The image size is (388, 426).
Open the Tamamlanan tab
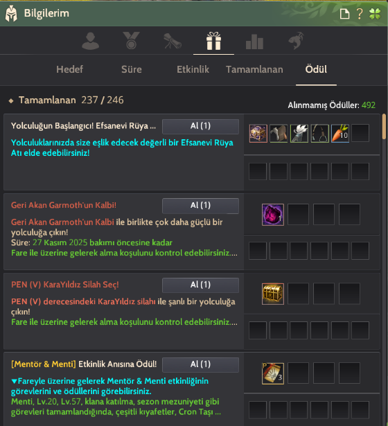click(x=254, y=69)
